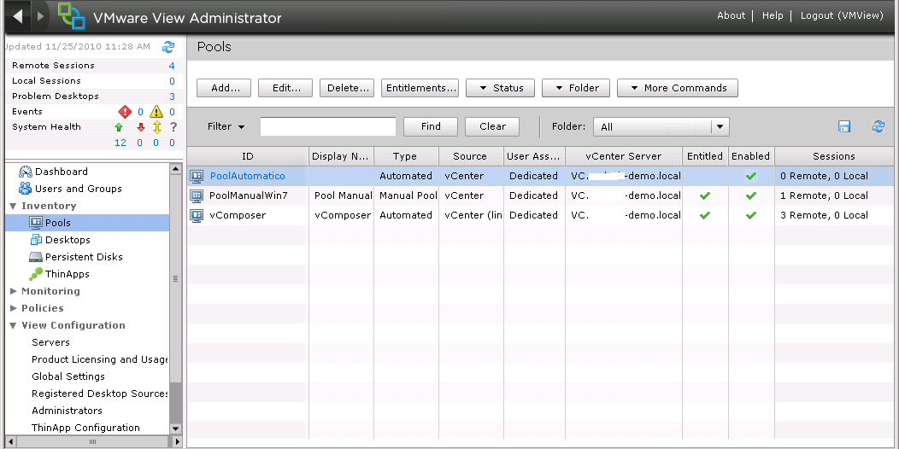
Task: Click the Entitlements... button
Action: click(420, 88)
